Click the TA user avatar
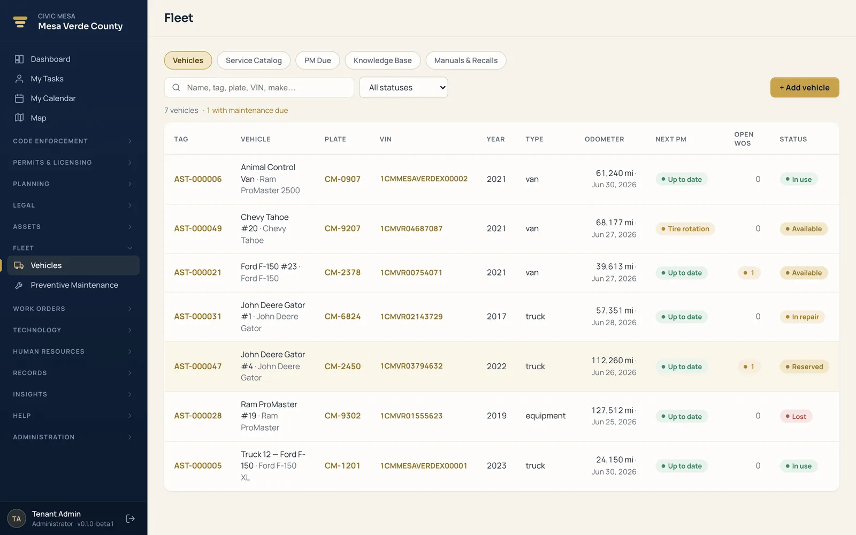The height and width of the screenshot is (535, 856). (17, 518)
